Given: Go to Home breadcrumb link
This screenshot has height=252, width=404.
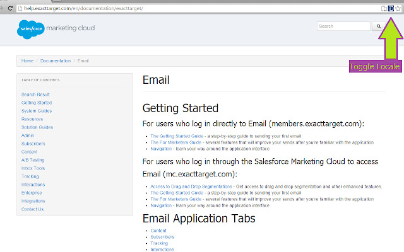Looking at the screenshot, I should click(x=27, y=61).
